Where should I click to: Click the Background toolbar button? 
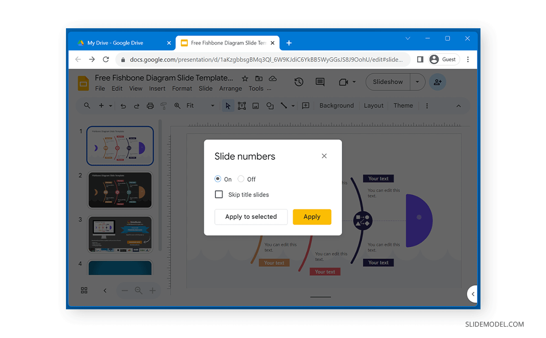coord(337,106)
